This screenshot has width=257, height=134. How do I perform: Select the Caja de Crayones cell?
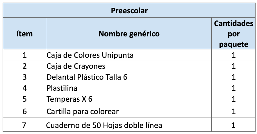76,66
